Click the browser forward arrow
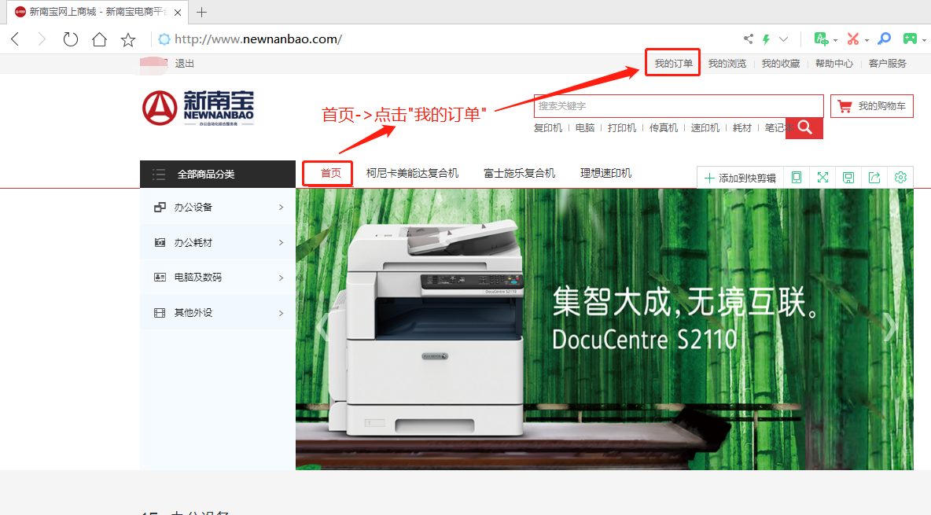This screenshot has width=931, height=515. 42,39
